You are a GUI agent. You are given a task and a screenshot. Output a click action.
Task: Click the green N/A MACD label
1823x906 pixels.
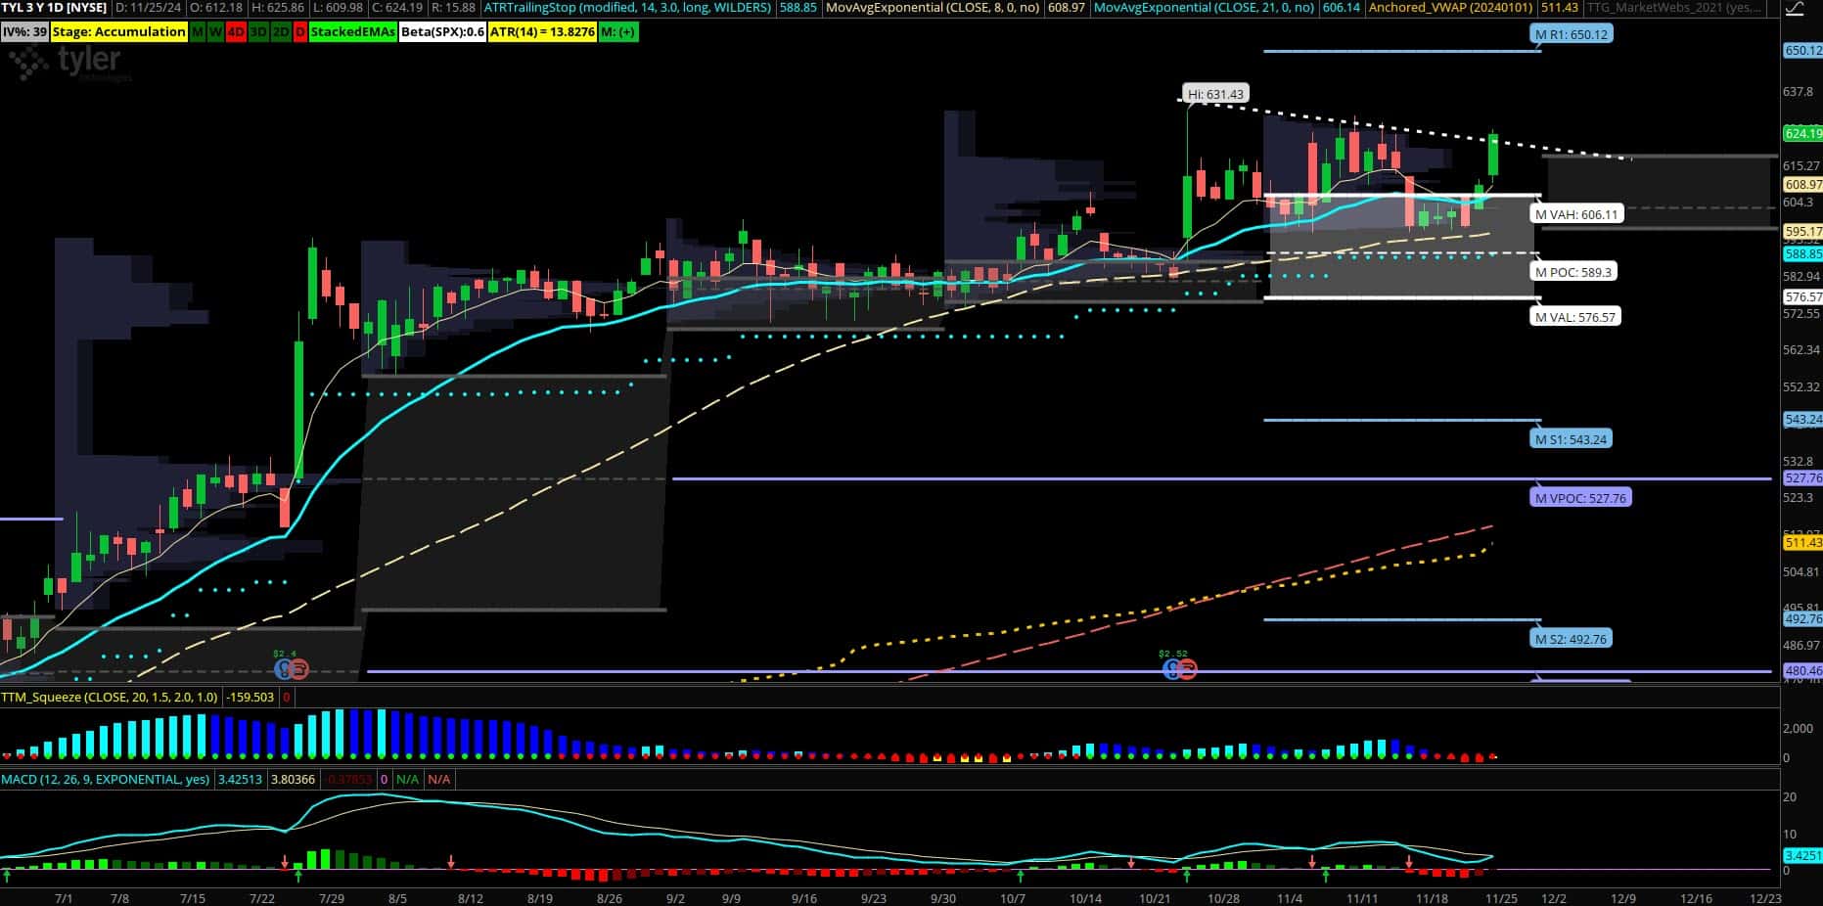coord(408,779)
